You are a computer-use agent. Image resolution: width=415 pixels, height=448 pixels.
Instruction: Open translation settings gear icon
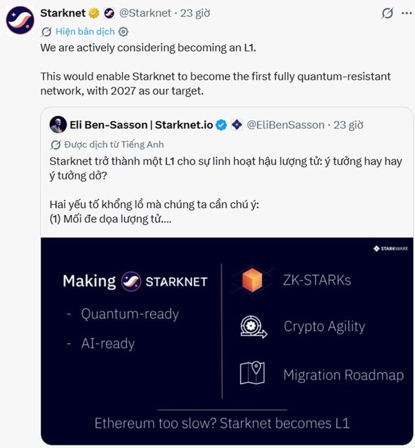(123, 32)
